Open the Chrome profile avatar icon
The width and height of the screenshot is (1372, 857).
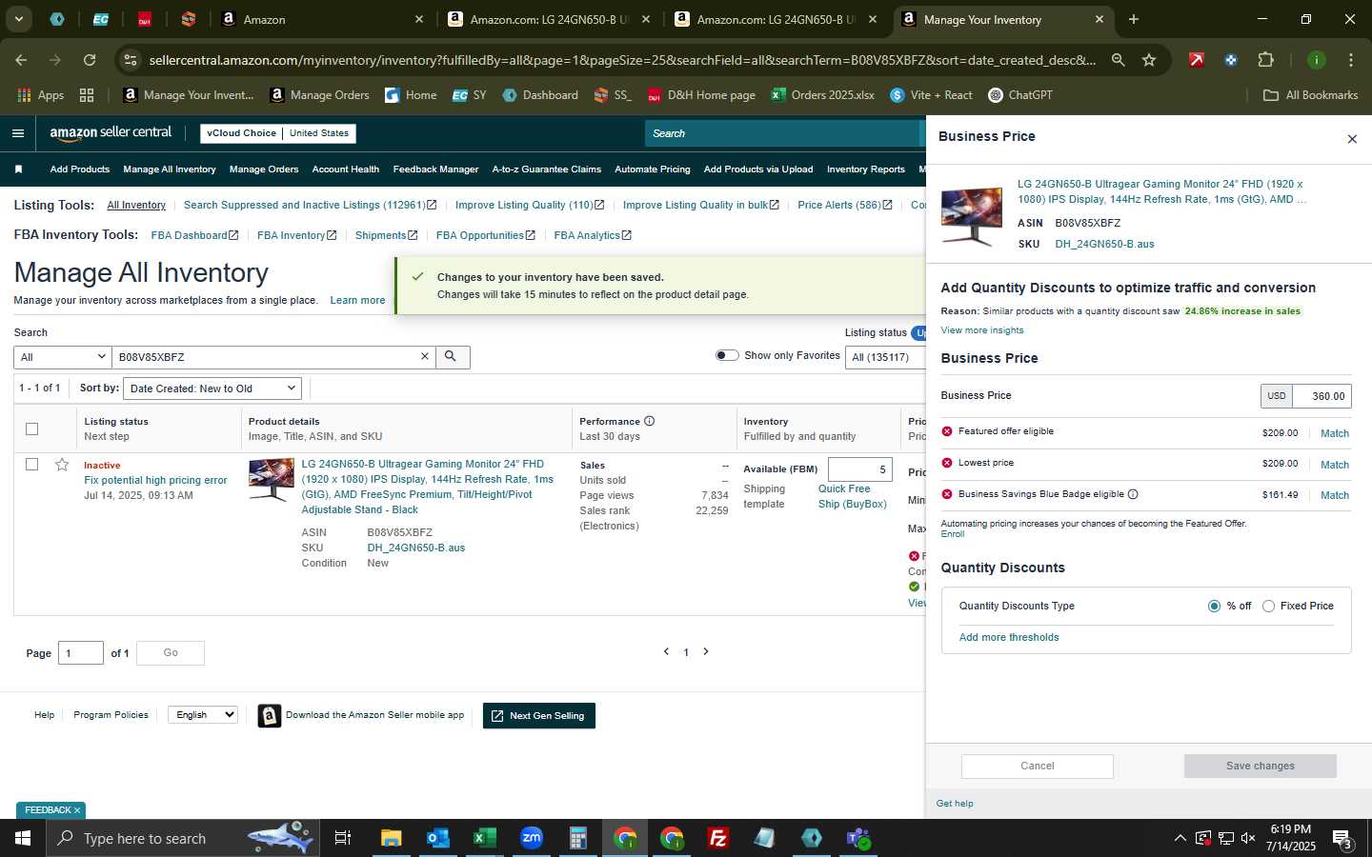pyautogui.click(x=1316, y=60)
